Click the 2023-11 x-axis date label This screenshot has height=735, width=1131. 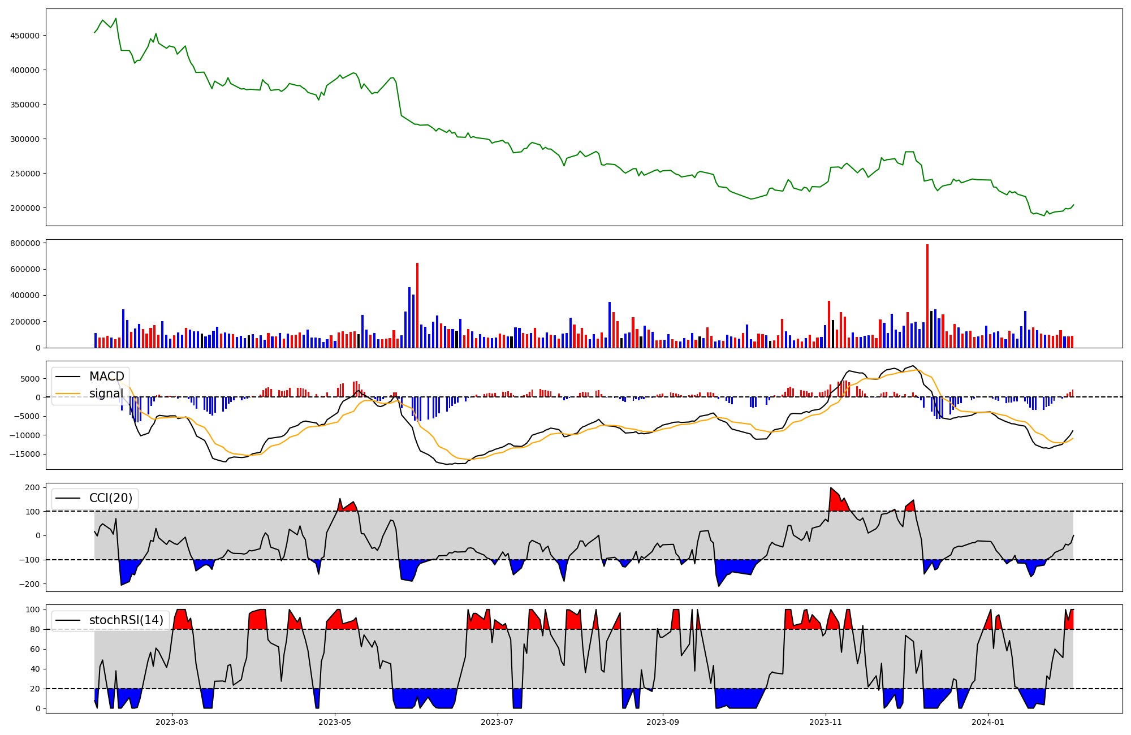pos(826,721)
